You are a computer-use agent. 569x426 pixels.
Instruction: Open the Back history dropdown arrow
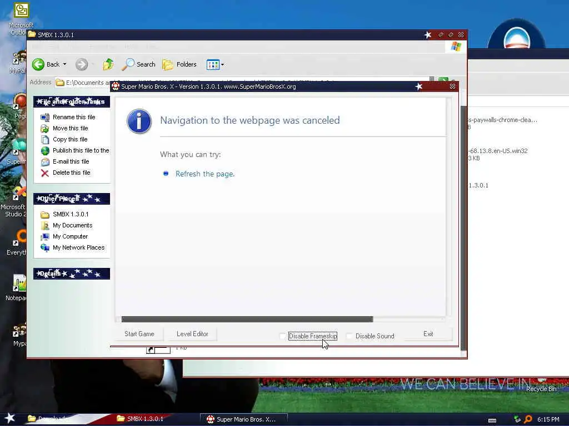tap(64, 64)
